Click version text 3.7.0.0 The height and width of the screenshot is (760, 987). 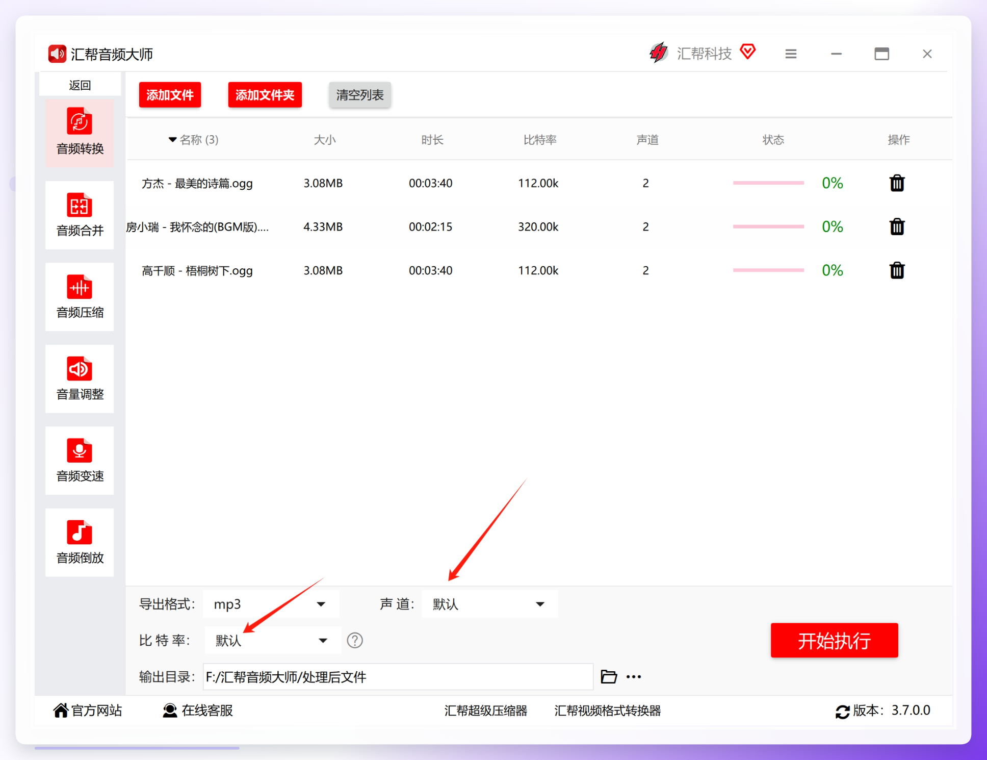point(911,710)
